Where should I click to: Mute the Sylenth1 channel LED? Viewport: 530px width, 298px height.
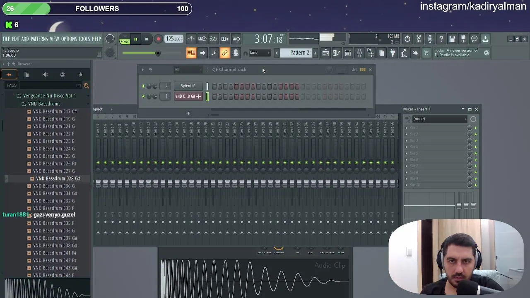[x=143, y=86]
